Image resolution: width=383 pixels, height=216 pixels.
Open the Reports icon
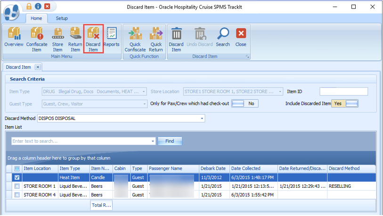point(111,37)
